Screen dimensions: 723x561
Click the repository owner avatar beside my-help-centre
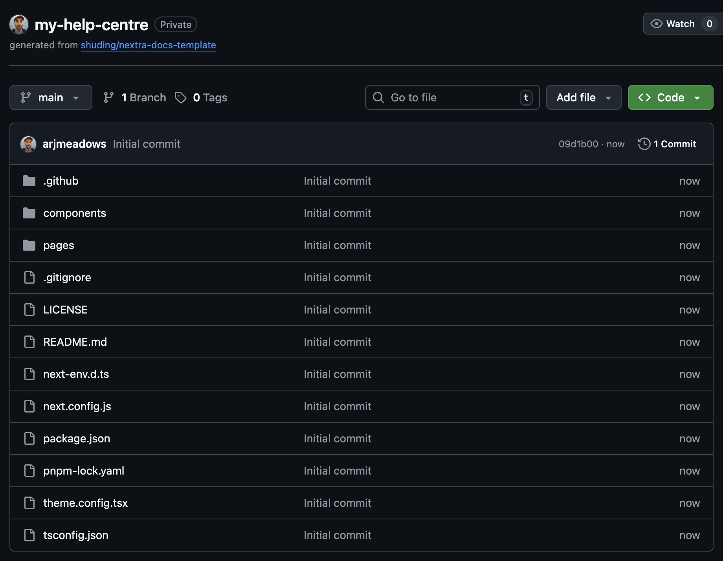(19, 24)
